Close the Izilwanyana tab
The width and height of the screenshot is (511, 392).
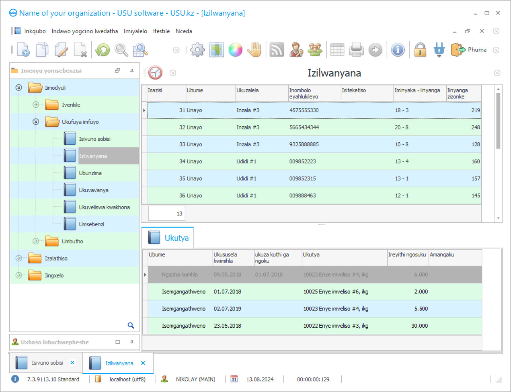(143, 363)
